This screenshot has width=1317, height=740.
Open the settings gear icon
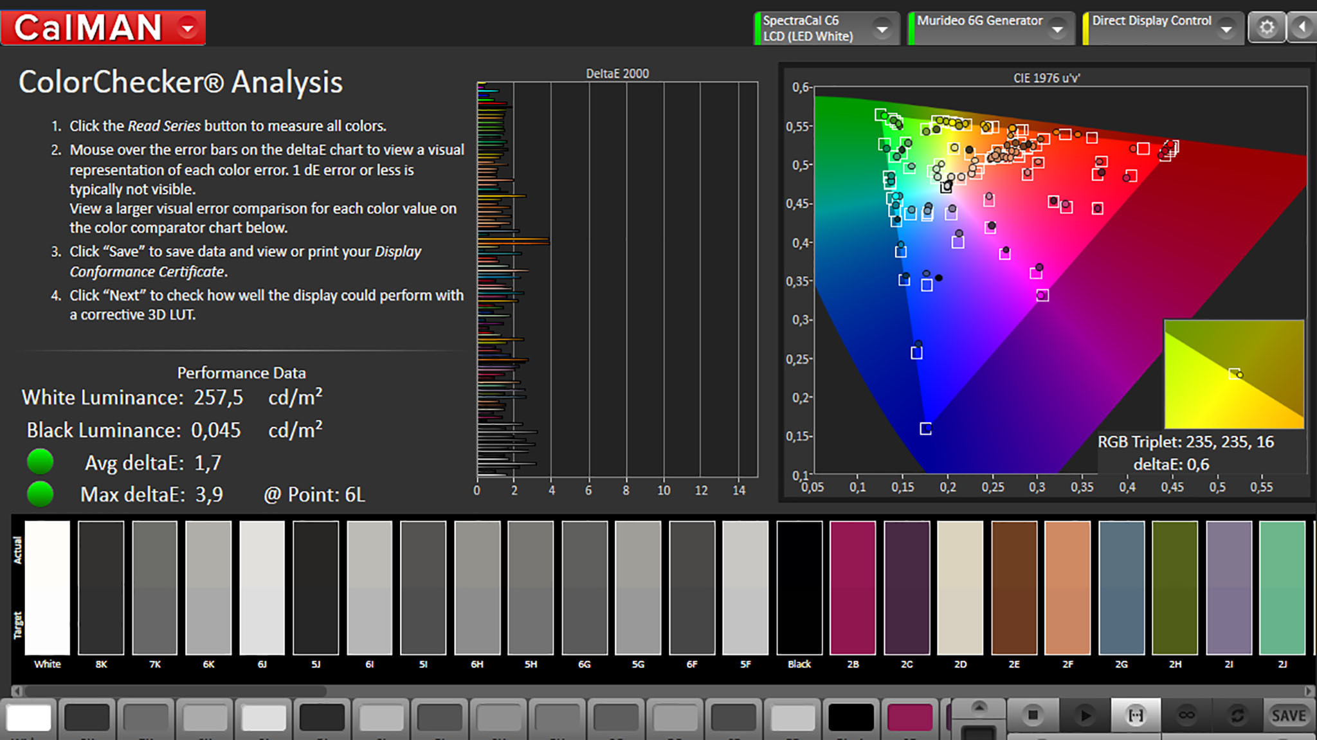tap(1266, 28)
